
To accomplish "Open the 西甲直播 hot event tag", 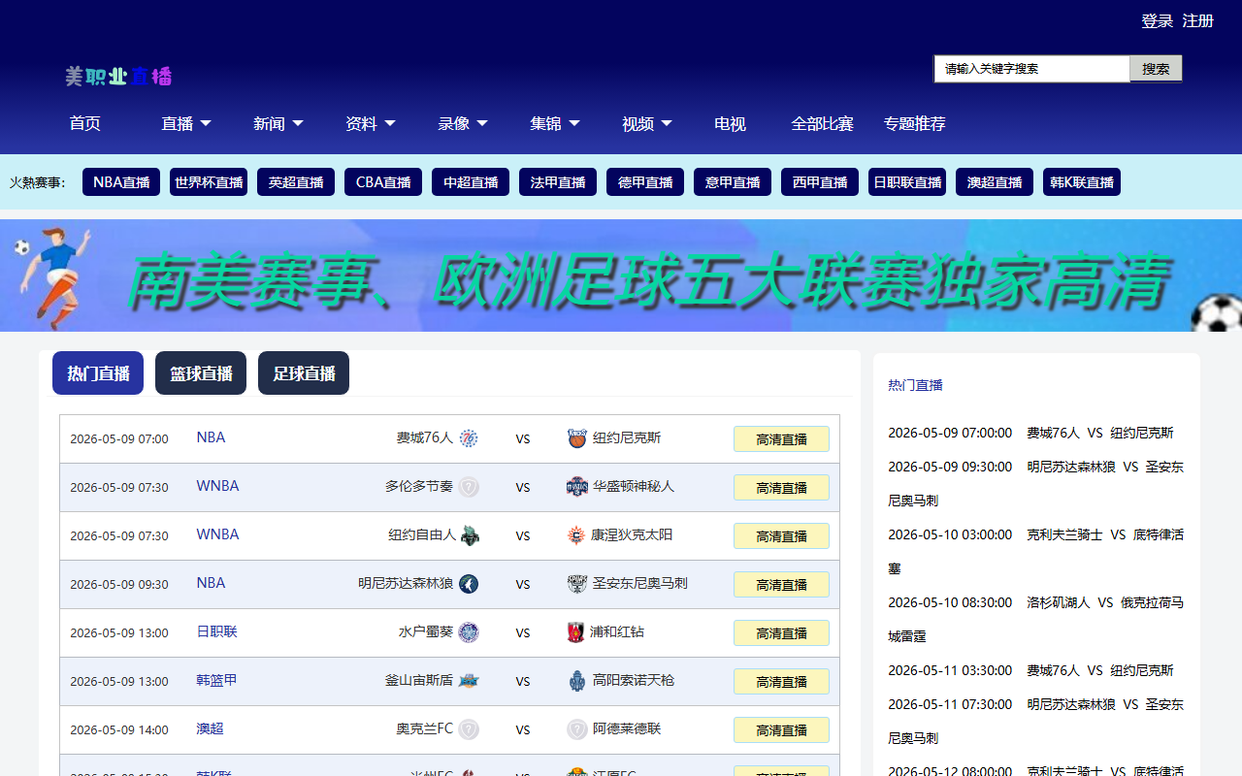I will pyautogui.click(x=820, y=182).
